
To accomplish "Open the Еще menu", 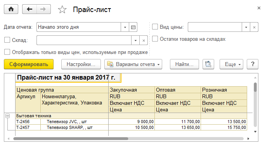I will click(231, 64).
